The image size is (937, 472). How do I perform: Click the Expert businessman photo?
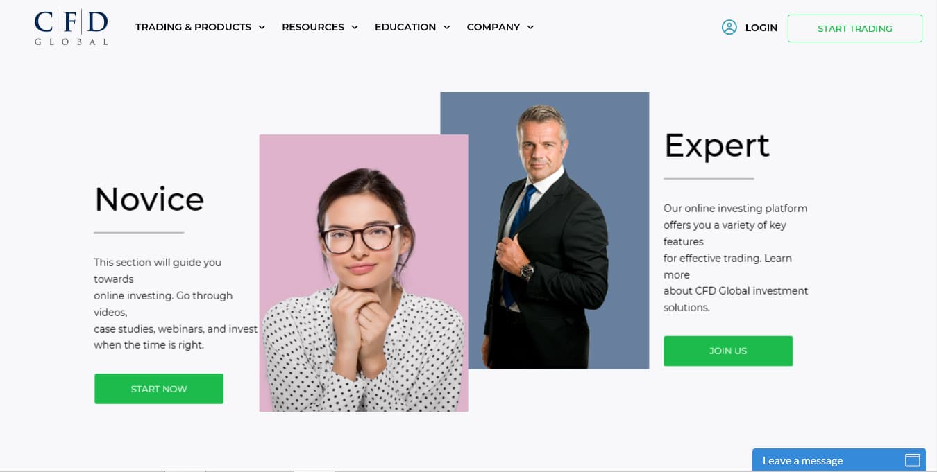[545, 231]
